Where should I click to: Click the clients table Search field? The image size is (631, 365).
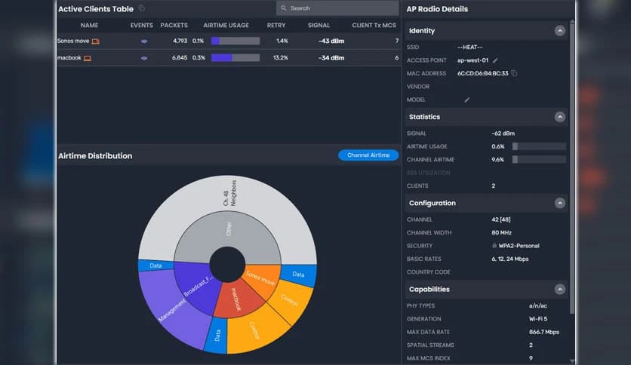337,8
